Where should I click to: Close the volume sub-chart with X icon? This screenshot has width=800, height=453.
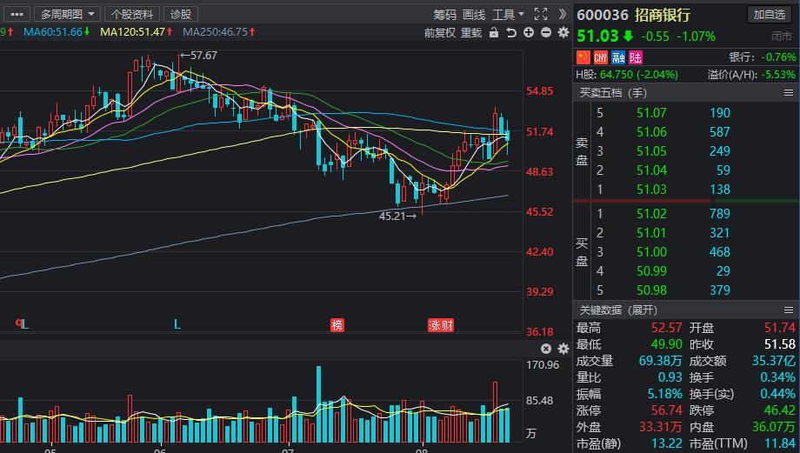[546, 349]
